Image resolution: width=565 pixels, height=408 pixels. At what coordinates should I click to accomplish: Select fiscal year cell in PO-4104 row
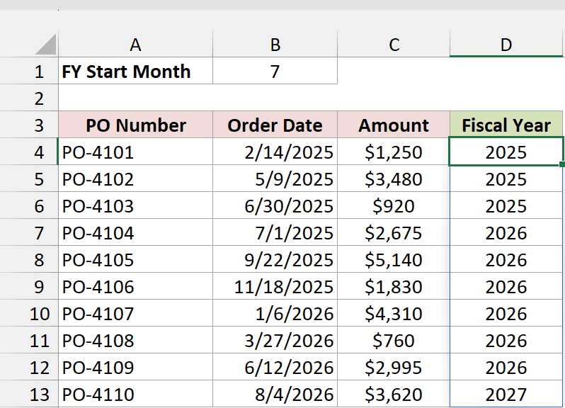click(506, 232)
